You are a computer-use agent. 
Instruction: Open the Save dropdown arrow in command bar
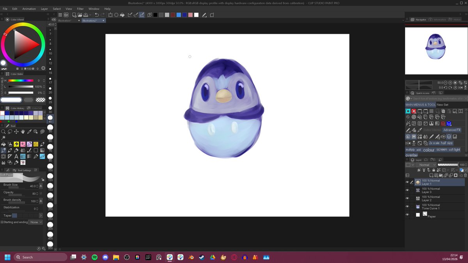90,16
